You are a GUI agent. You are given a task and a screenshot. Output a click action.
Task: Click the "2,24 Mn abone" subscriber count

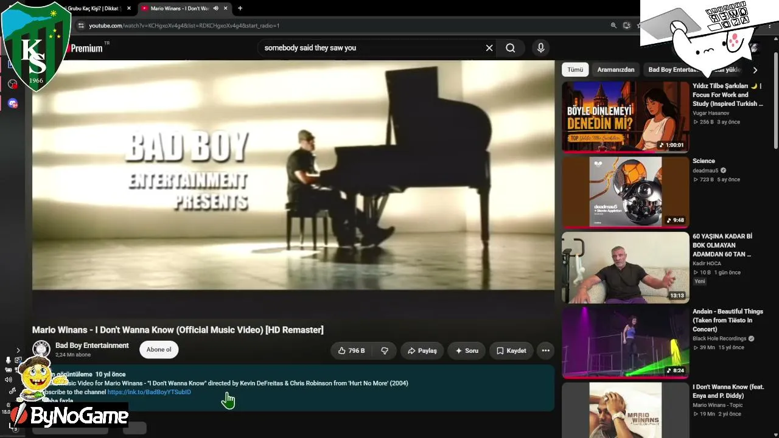(73, 355)
